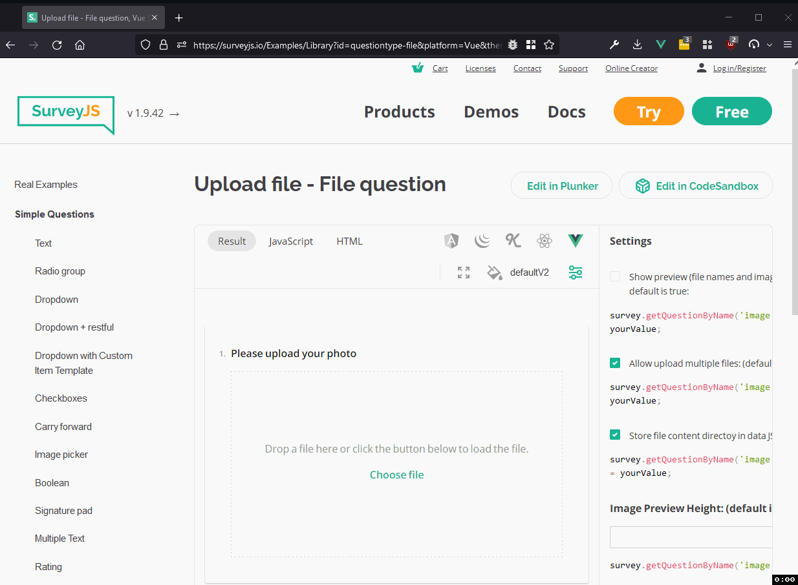Expand the survey preview to full screen

pyautogui.click(x=463, y=272)
